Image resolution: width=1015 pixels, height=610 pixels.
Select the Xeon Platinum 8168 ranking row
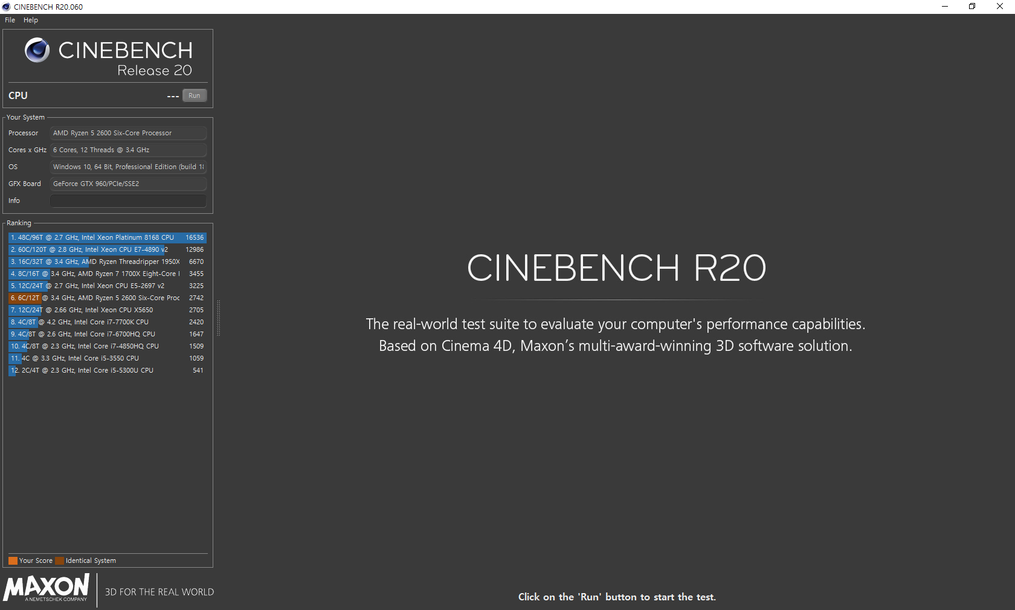point(108,237)
